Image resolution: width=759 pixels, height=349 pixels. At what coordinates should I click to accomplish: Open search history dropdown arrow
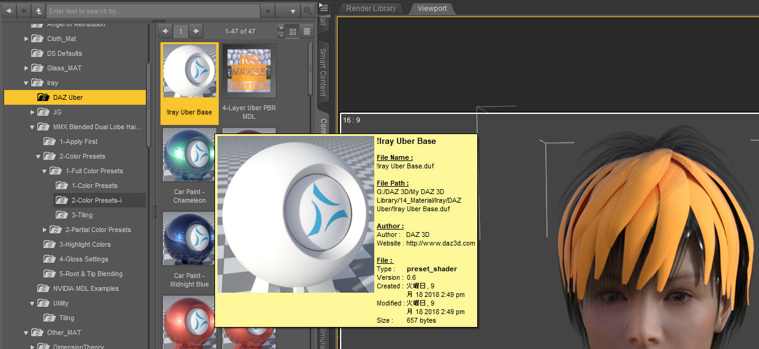[x=268, y=11]
